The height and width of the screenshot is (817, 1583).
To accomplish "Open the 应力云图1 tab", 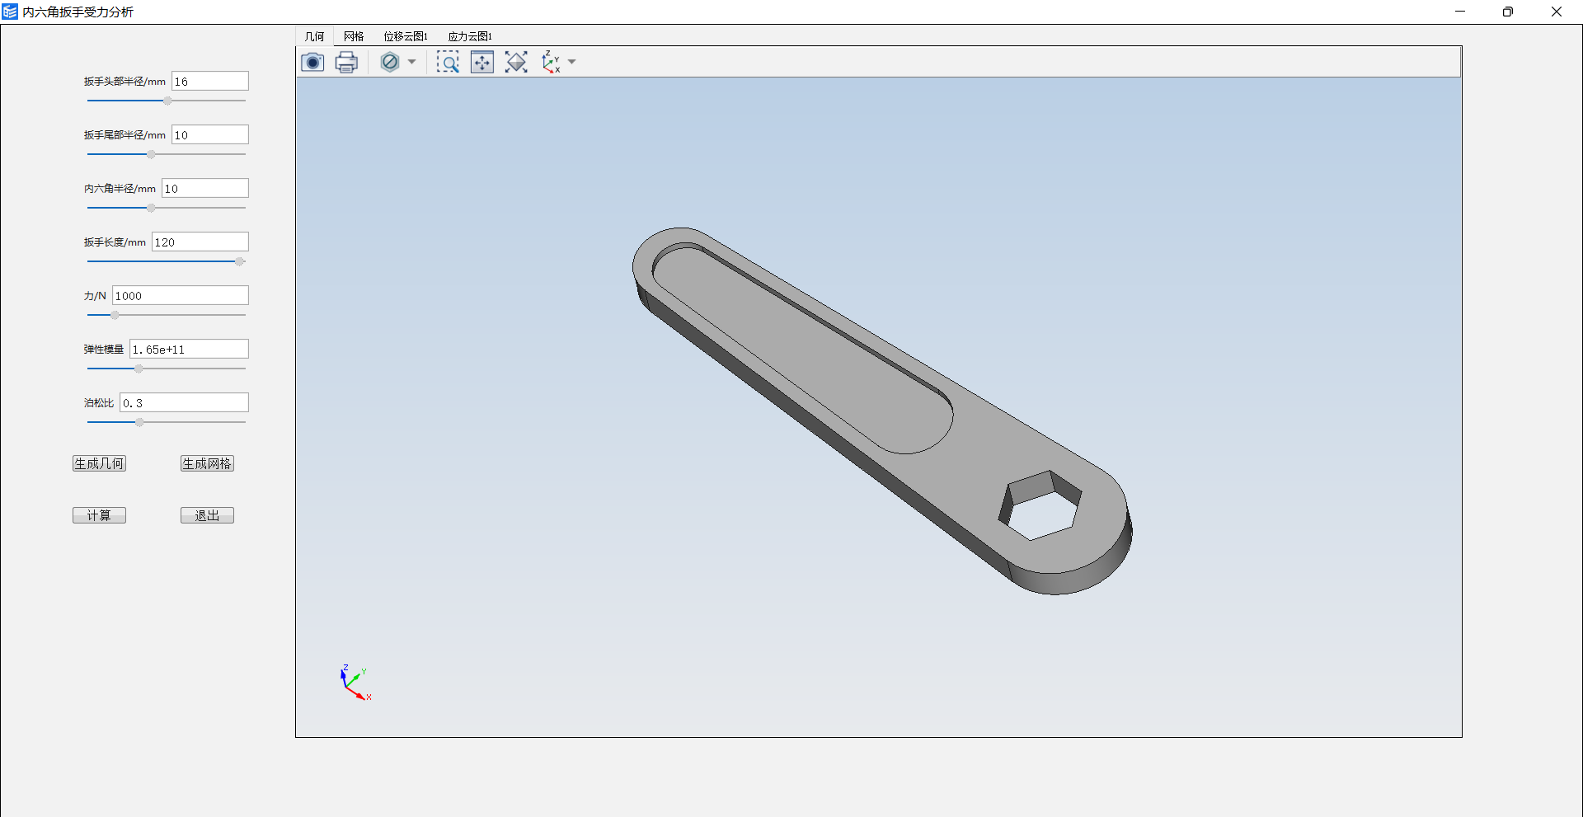I will point(470,36).
